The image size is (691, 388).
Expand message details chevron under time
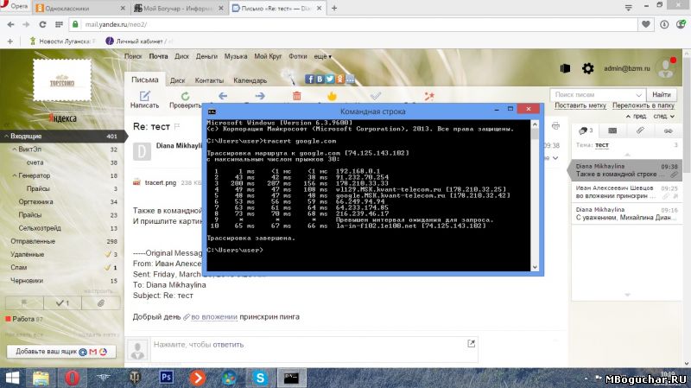point(555,158)
